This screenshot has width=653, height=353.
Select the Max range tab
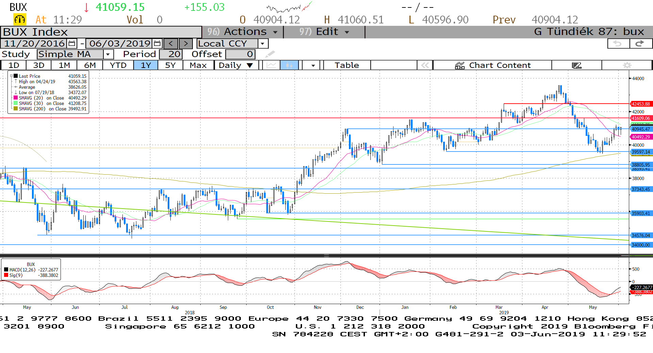(x=198, y=65)
